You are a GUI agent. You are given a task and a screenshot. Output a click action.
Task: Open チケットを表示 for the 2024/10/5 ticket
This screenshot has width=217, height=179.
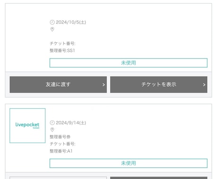click(x=159, y=84)
